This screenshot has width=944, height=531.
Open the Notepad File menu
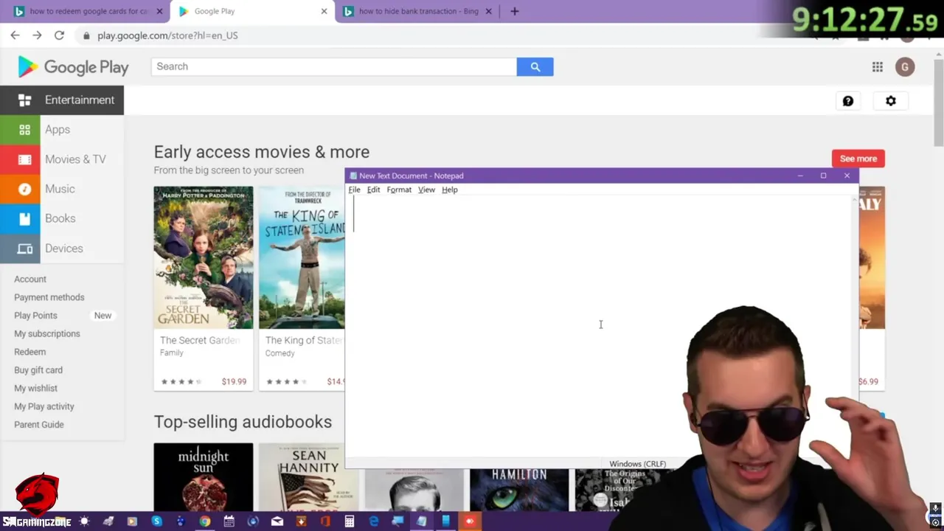coord(354,190)
